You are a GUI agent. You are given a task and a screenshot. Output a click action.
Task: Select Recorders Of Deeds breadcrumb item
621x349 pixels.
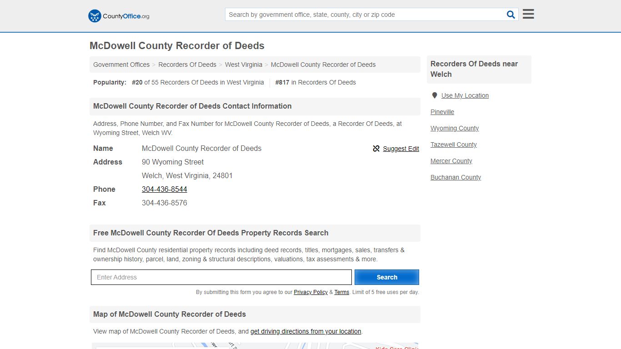pyautogui.click(x=187, y=65)
